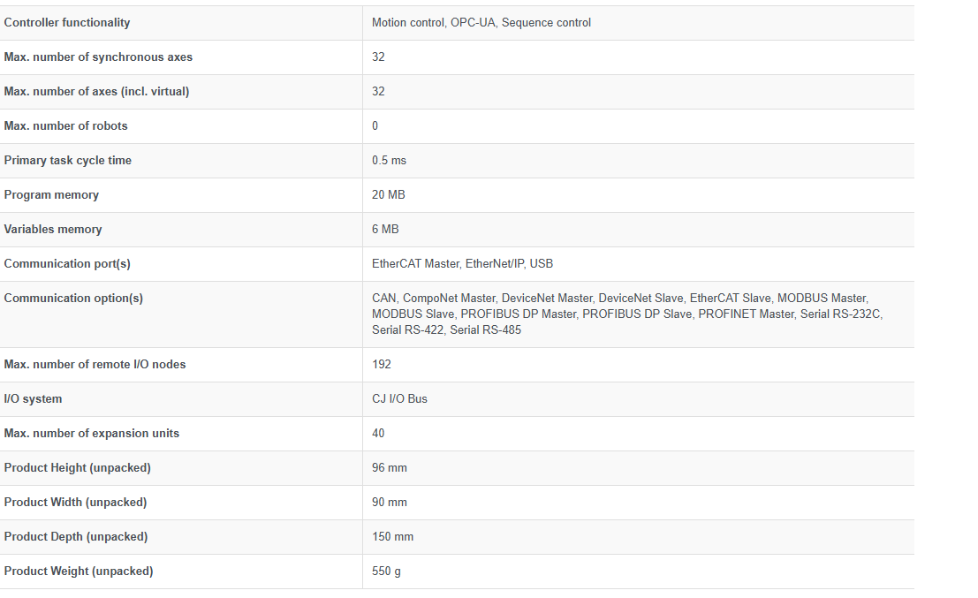Click the Max. number of robots row label

pos(65,126)
